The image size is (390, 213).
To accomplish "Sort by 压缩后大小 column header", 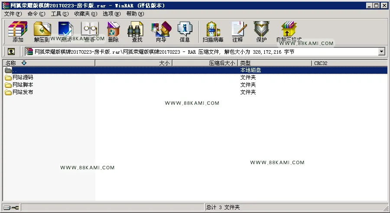I will point(205,63).
